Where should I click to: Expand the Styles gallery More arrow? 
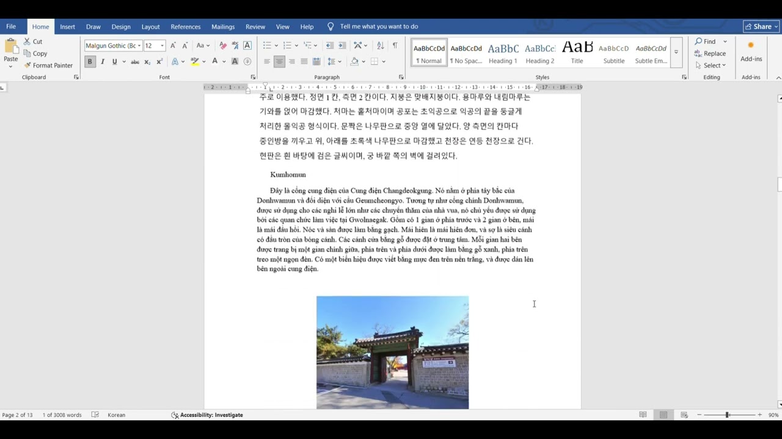(x=676, y=52)
